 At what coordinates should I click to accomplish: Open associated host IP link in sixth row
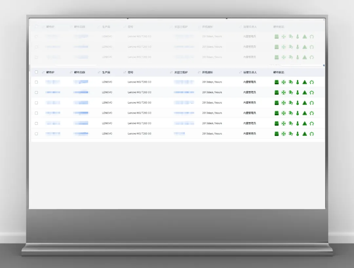[180, 134]
